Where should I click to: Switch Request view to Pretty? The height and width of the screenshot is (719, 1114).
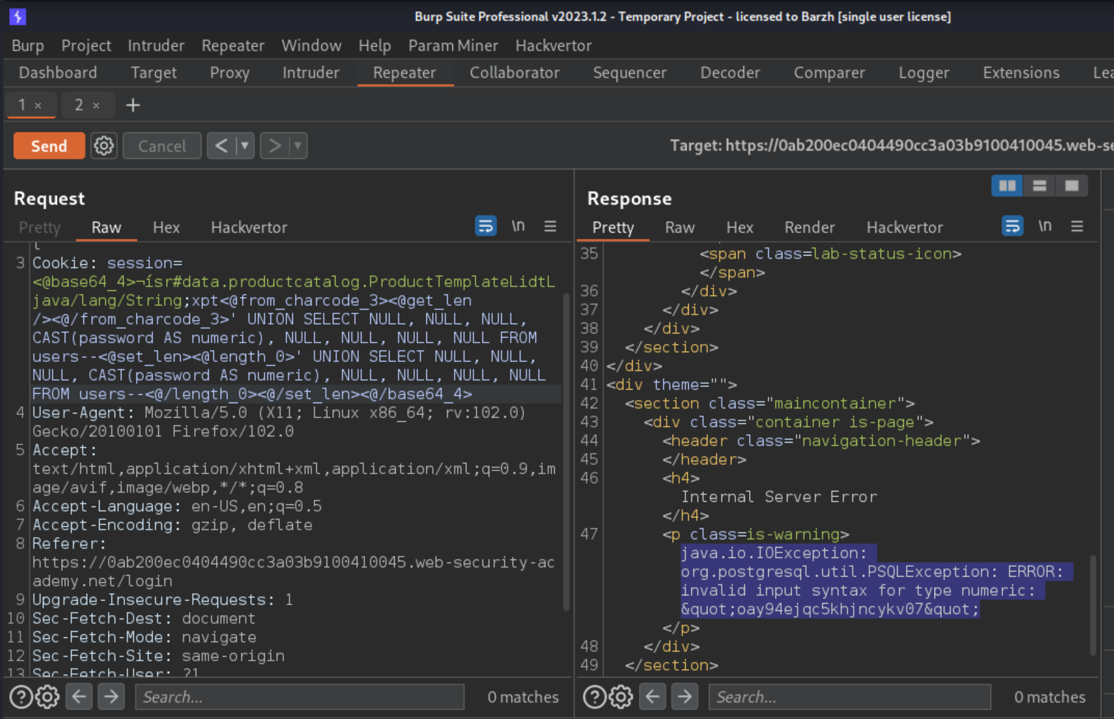pos(40,227)
